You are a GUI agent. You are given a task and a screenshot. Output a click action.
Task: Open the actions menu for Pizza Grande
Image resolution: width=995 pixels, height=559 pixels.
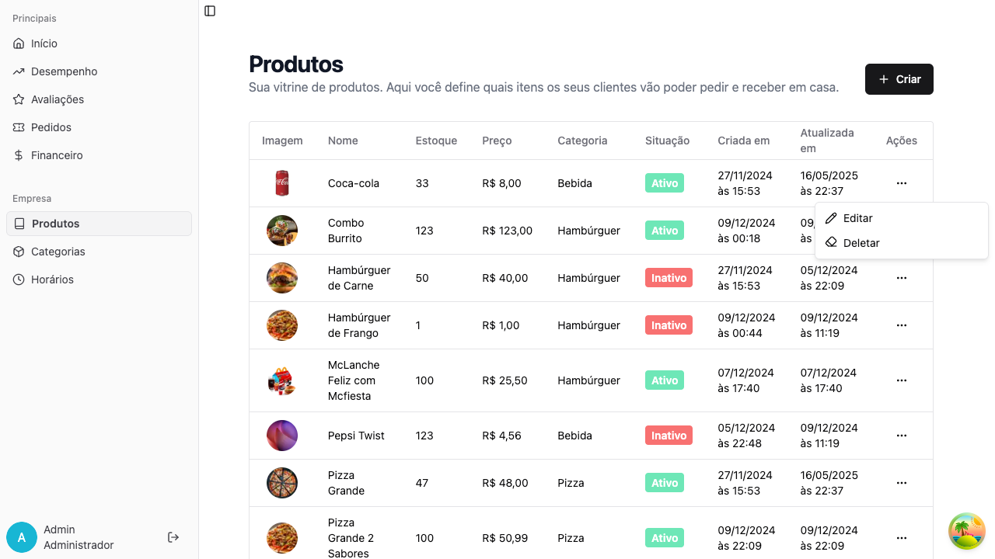[901, 483]
